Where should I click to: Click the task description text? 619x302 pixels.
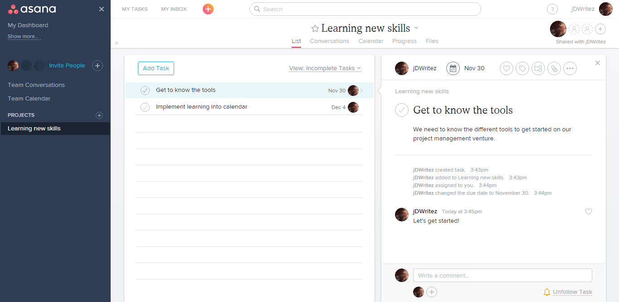(x=492, y=134)
